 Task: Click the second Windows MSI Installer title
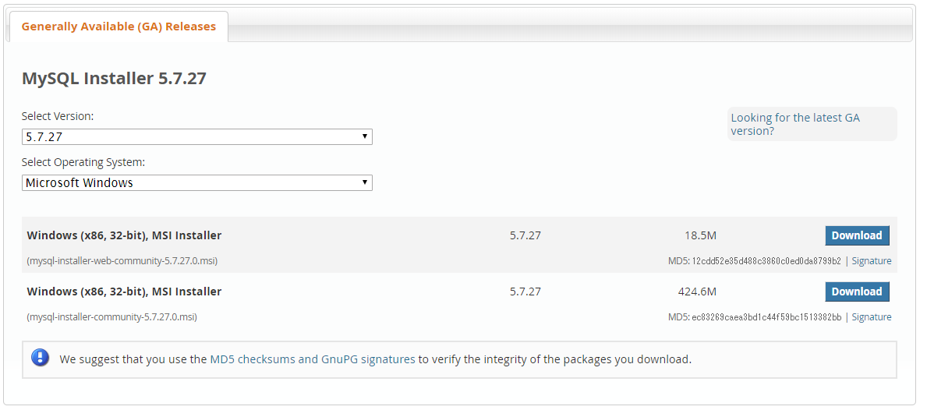[124, 292]
